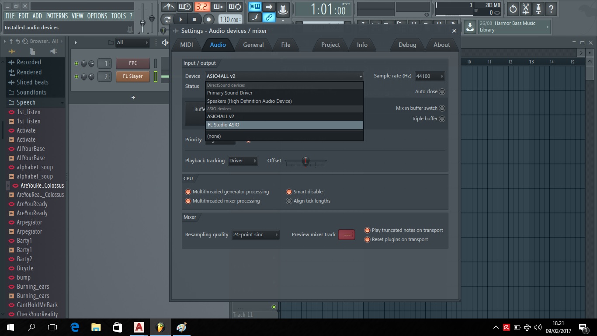Adjust the playback tracking Offset slider
597x336 pixels.
(305, 161)
